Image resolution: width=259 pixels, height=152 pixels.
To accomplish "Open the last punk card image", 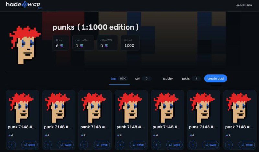I will point(239,108).
